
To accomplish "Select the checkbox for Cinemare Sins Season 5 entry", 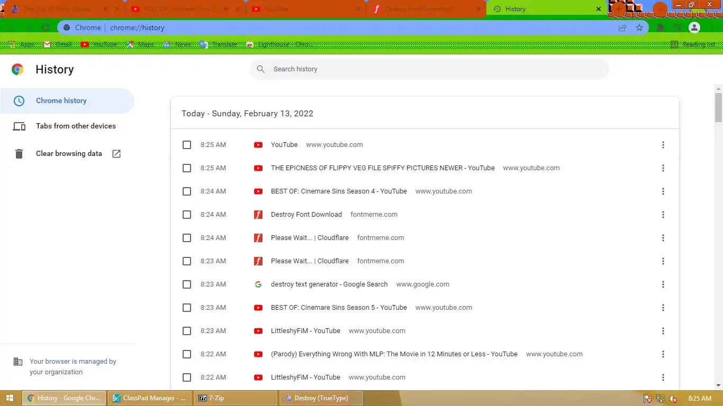I will pyautogui.click(x=187, y=308).
